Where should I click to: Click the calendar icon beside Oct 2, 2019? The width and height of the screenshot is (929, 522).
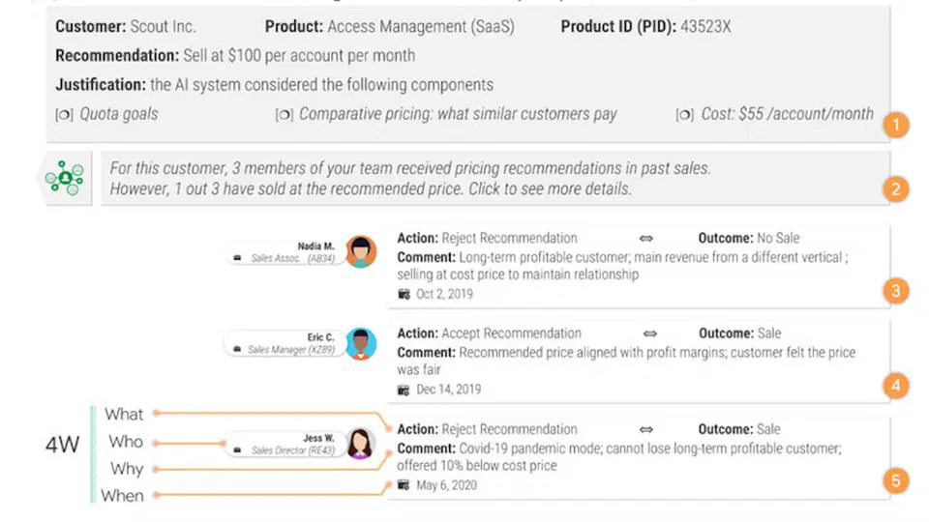coord(404,294)
